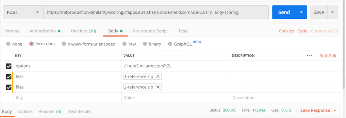This screenshot has width=346, height=118.
Task: Open Bulk Edit mode
Action: (x=328, y=56)
